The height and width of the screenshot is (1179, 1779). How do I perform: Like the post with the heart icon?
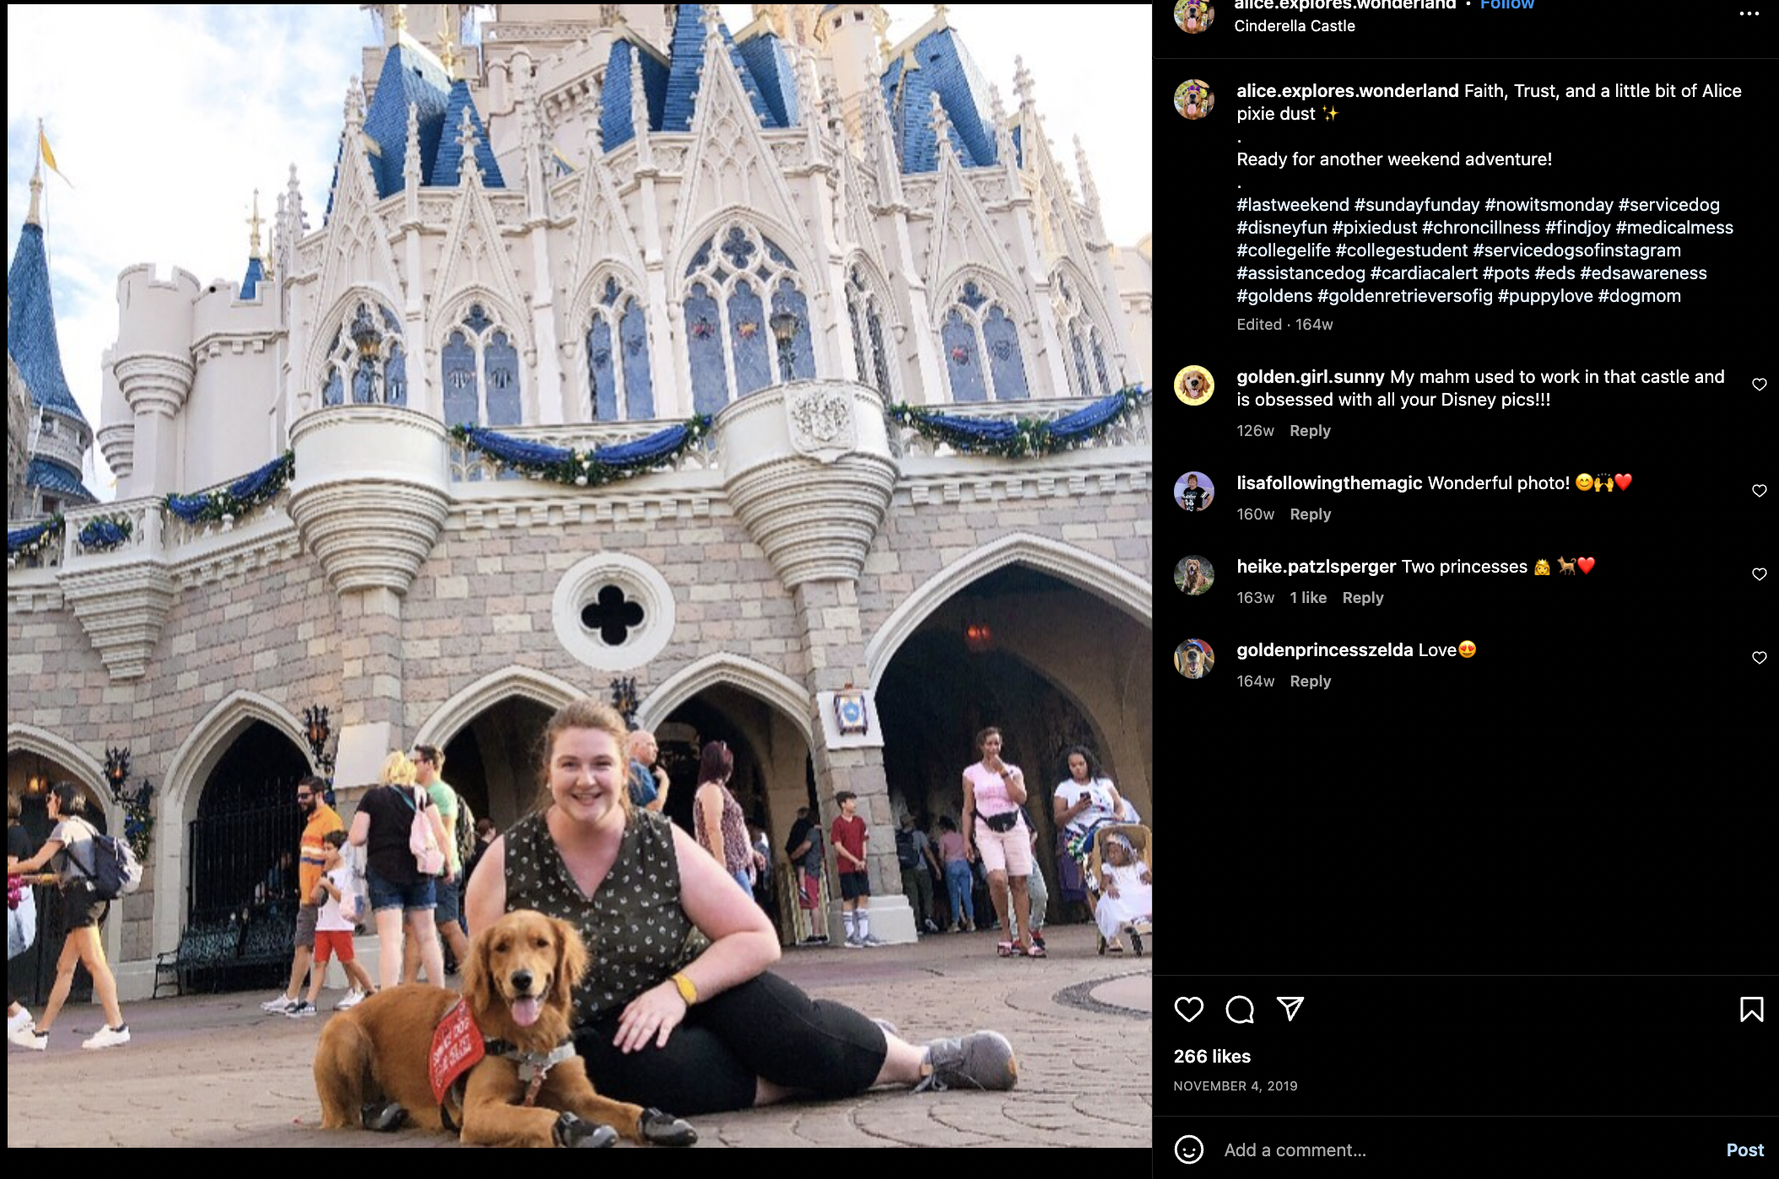tap(1188, 1009)
